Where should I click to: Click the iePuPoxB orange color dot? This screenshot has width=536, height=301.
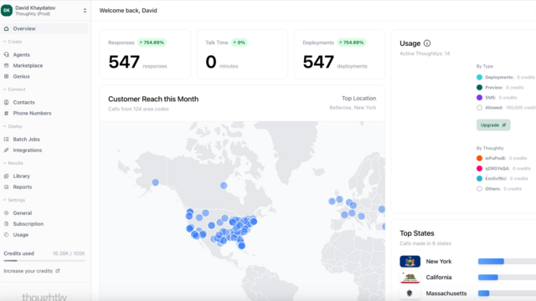click(479, 158)
